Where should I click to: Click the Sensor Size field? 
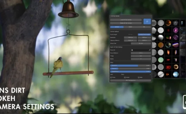[x=141, y=43]
